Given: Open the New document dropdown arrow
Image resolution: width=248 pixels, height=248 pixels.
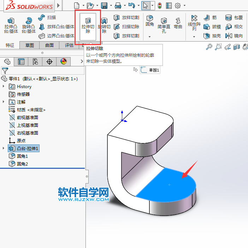Looking at the screenshot, I should tap(83, 6).
